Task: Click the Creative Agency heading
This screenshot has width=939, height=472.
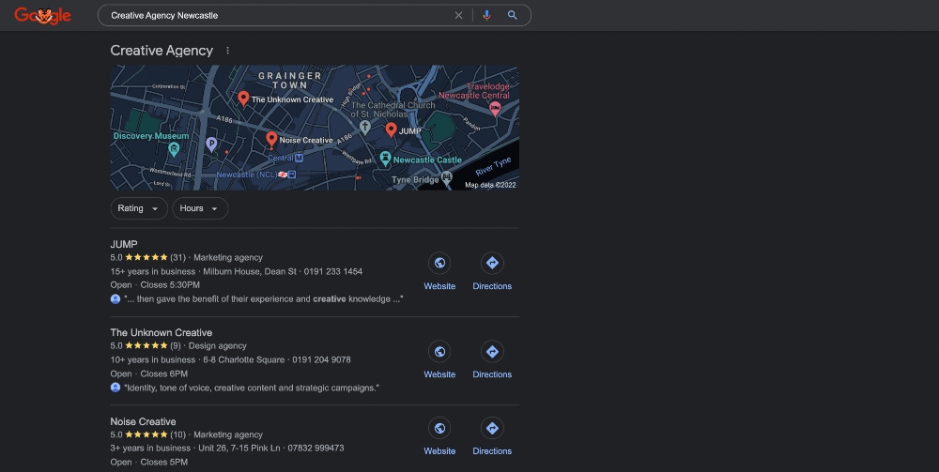Action: pos(162,51)
